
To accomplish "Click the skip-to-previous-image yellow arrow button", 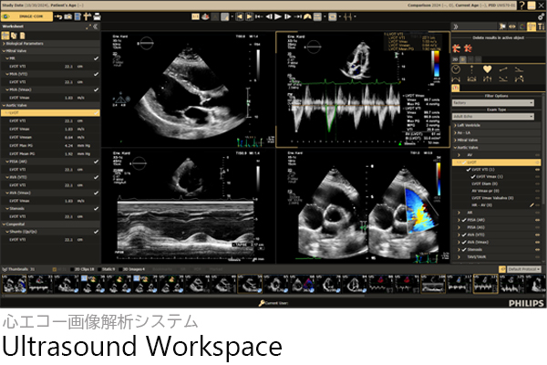I will (x=240, y=16).
